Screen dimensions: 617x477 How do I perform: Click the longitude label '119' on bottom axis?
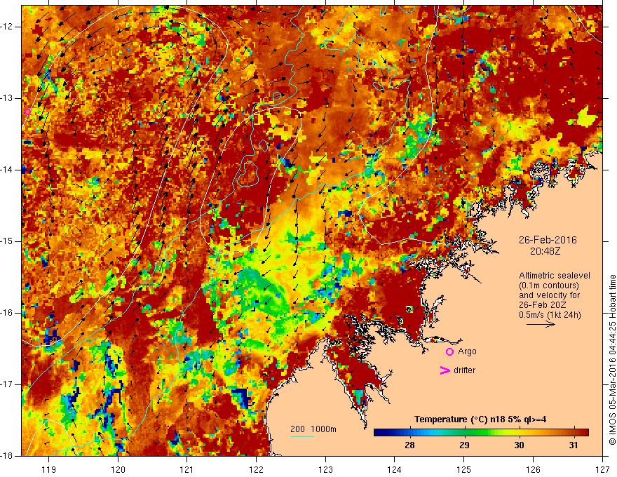point(49,469)
